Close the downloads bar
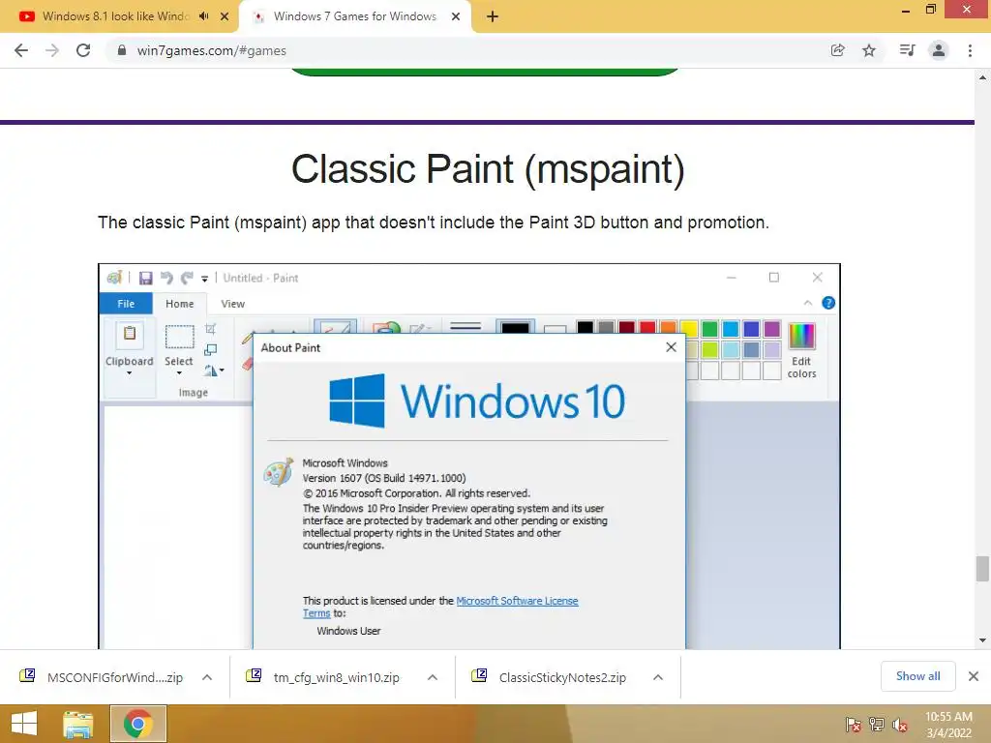 point(974,676)
